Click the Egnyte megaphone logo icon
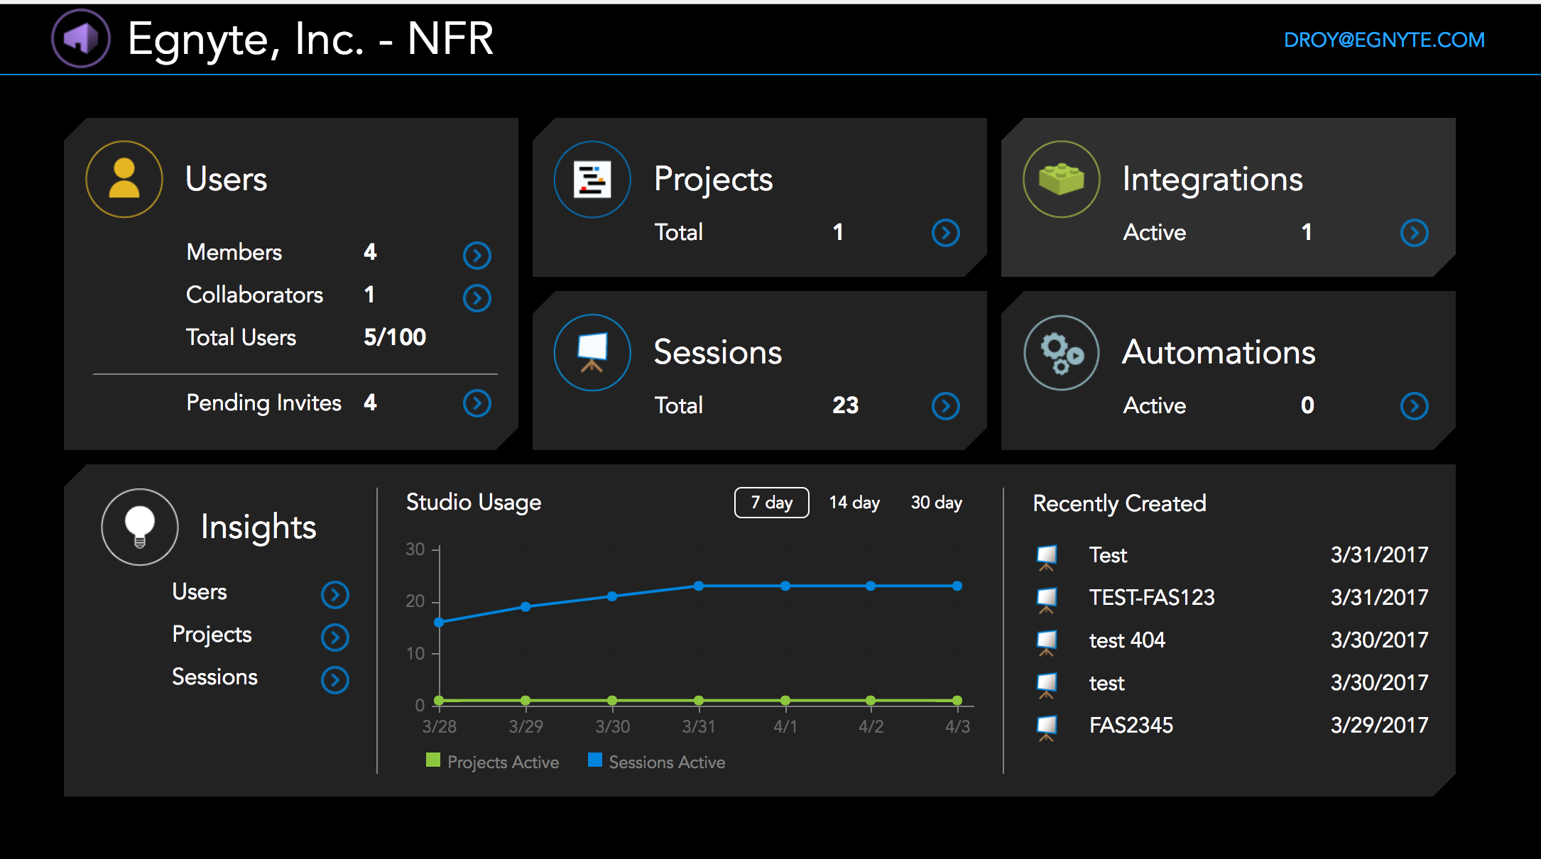This screenshot has width=1541, height=859. [73, 38]
